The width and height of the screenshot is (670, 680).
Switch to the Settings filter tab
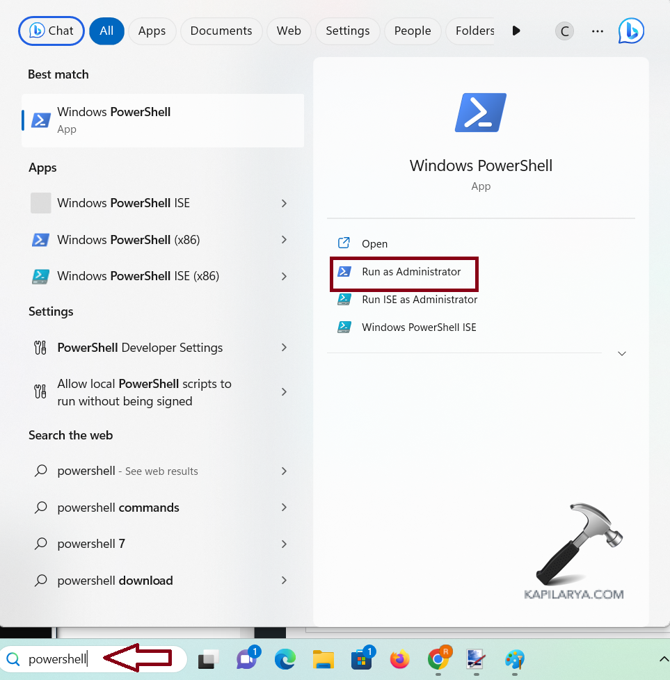(x=348, y=31)
